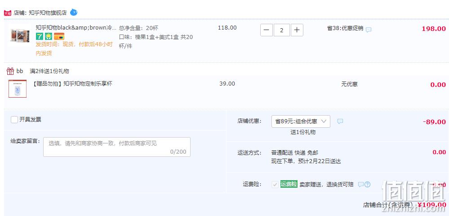Decrease quantity with the minus button
This screenshot has height=216, width=449.
[267, 30]
